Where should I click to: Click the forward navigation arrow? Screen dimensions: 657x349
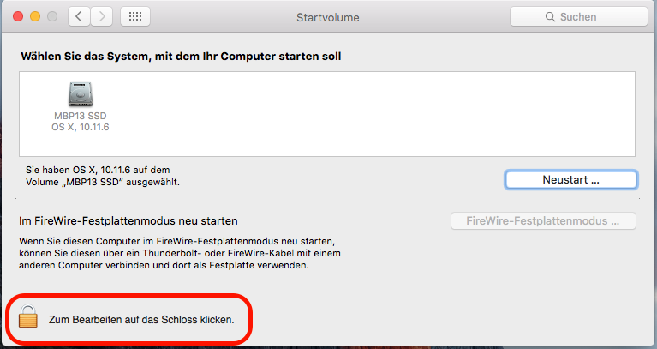[x=101, y=16]
